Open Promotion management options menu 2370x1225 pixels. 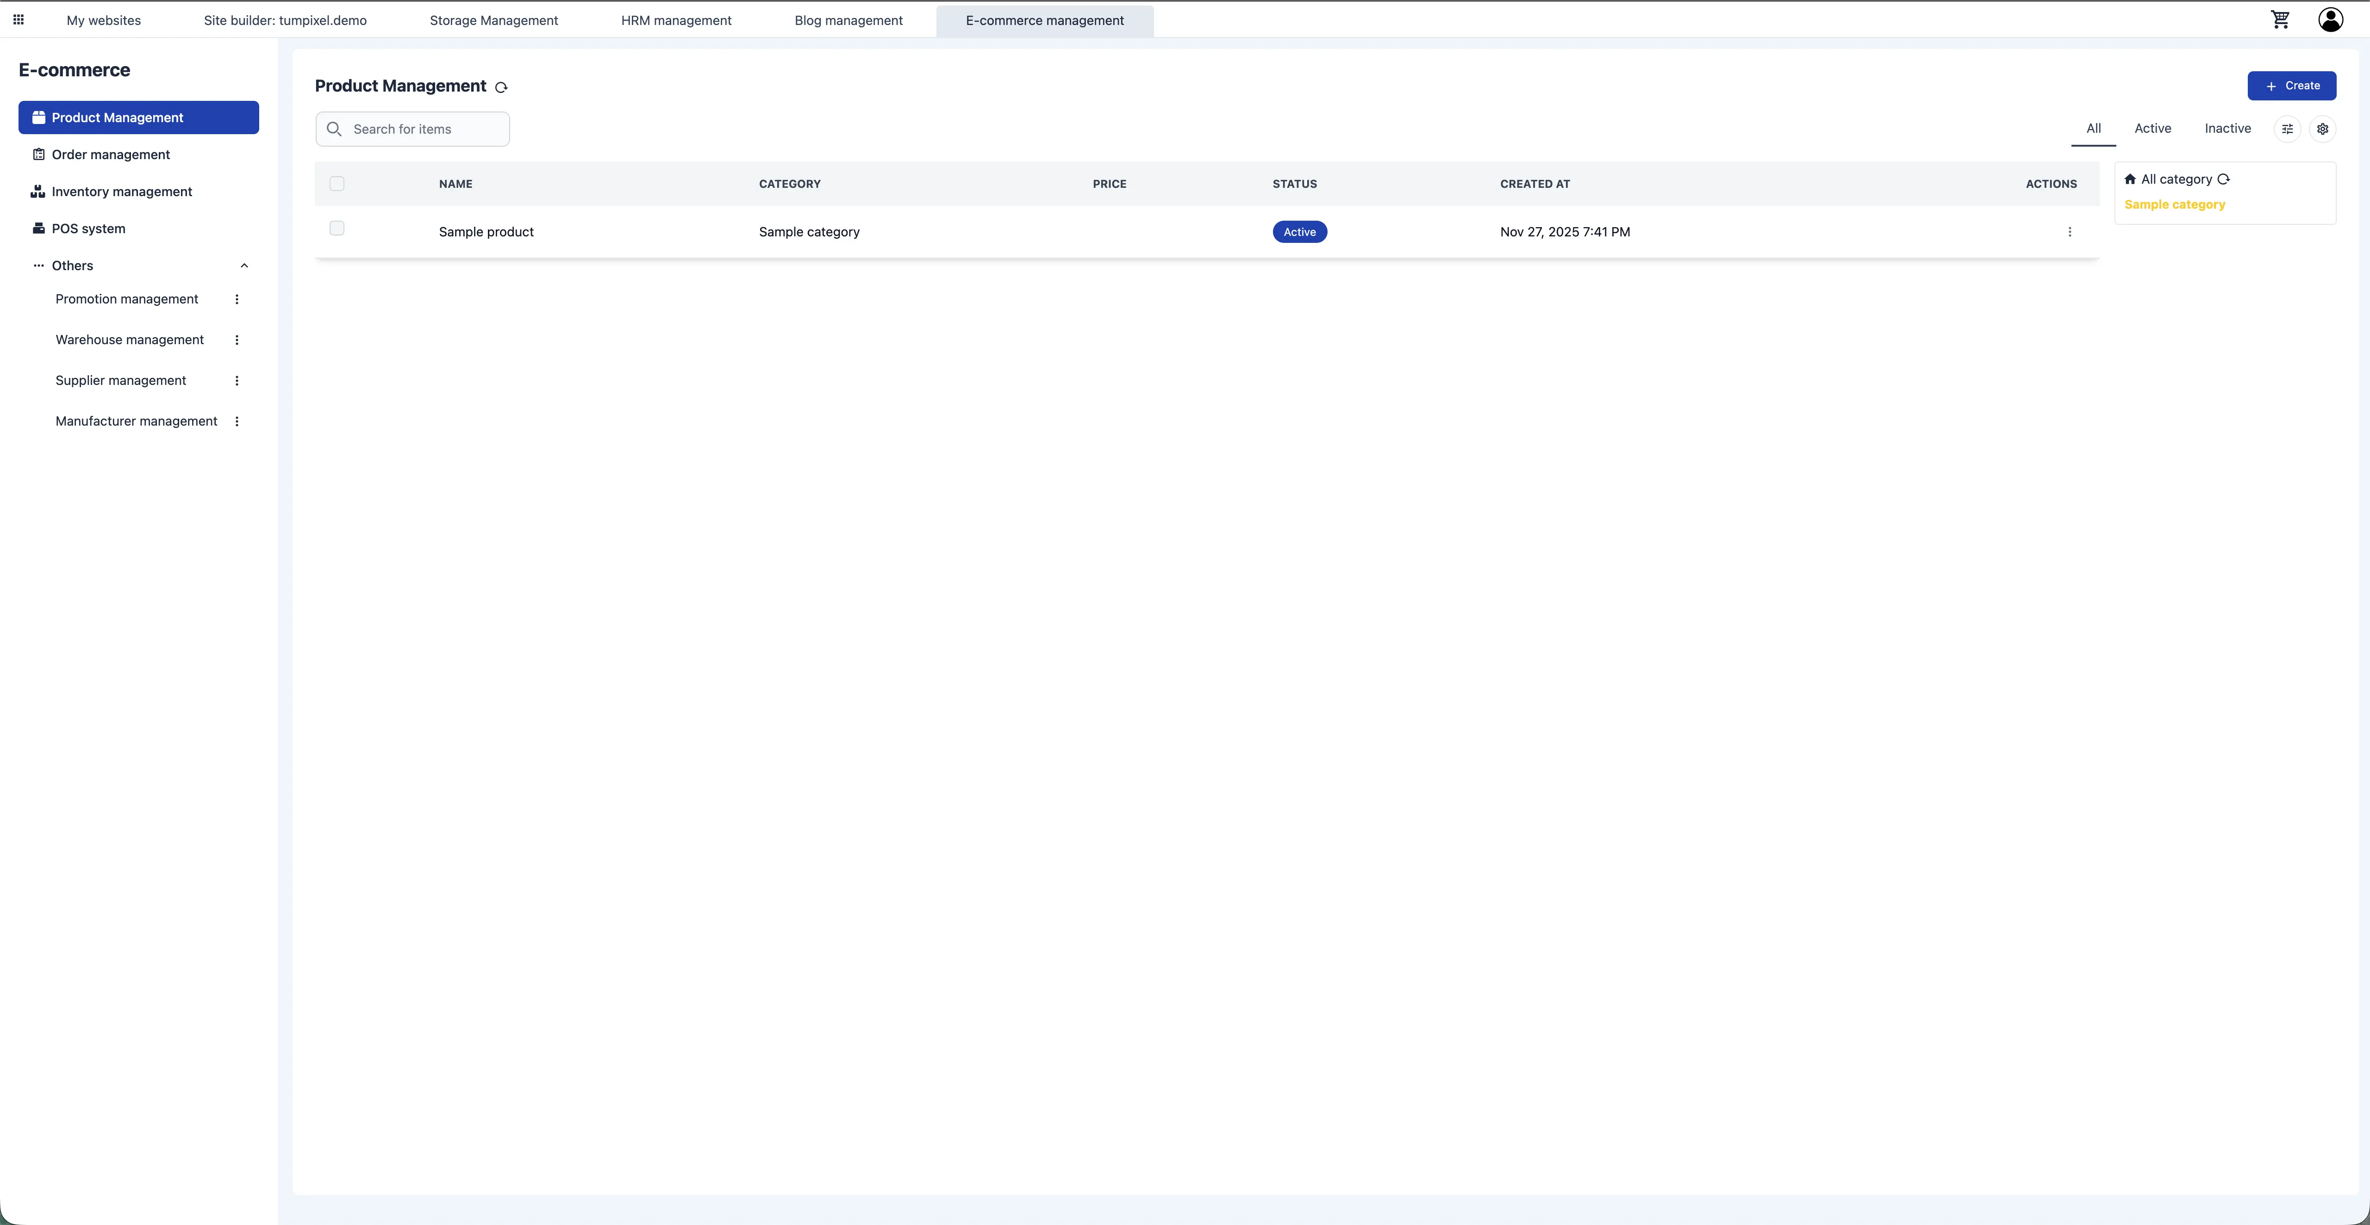click(x=237, y=299)
